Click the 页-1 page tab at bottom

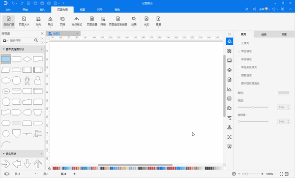tap(46, 174)
